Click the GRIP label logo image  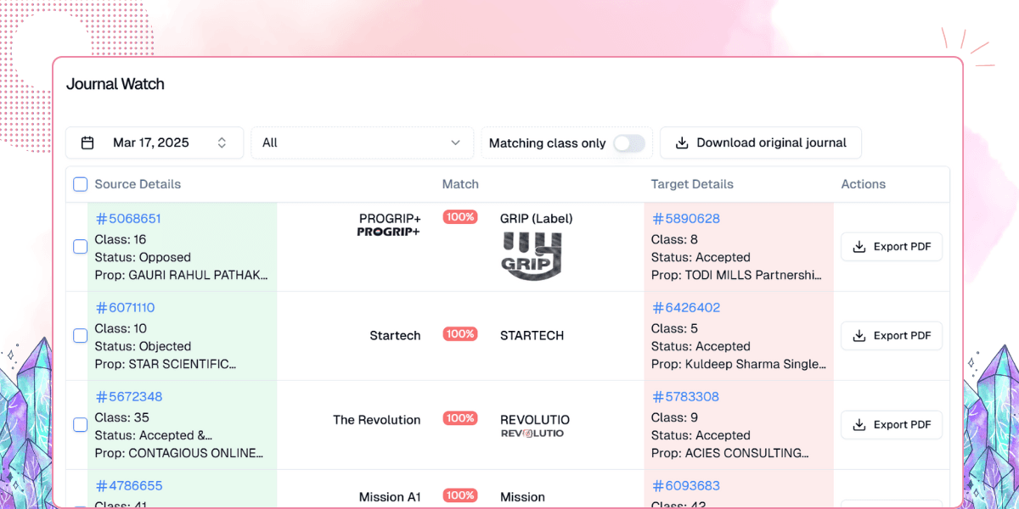click(531, 256)
